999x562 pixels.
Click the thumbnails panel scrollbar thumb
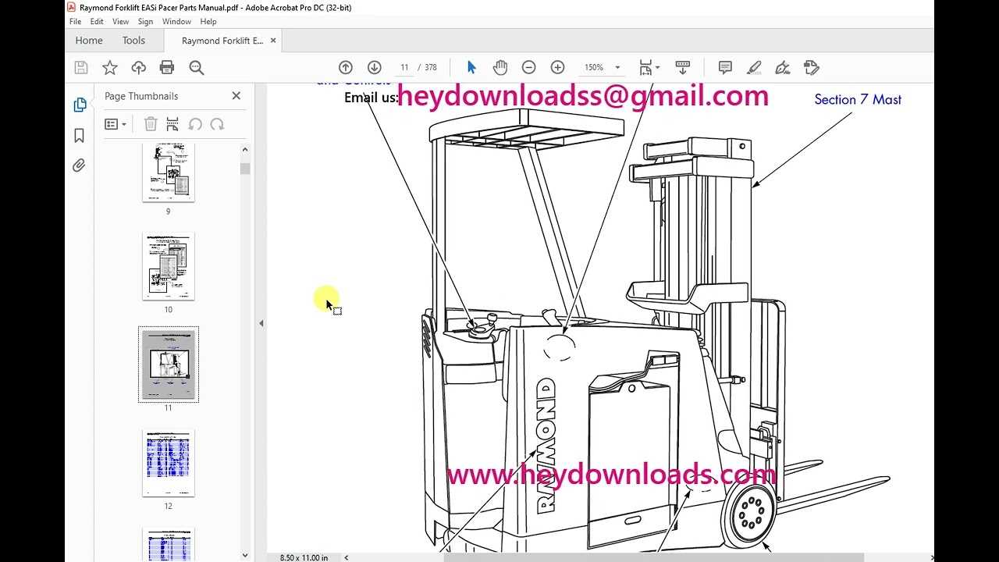[245, 169]
